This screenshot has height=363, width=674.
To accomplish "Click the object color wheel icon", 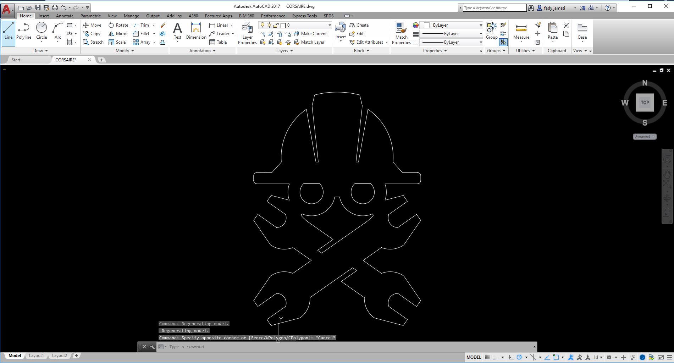I will [x=416, y=25].
